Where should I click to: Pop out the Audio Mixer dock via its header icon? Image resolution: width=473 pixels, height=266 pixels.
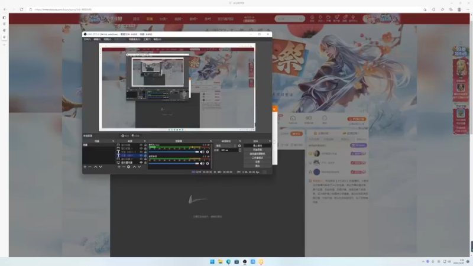tap(210, 141)
